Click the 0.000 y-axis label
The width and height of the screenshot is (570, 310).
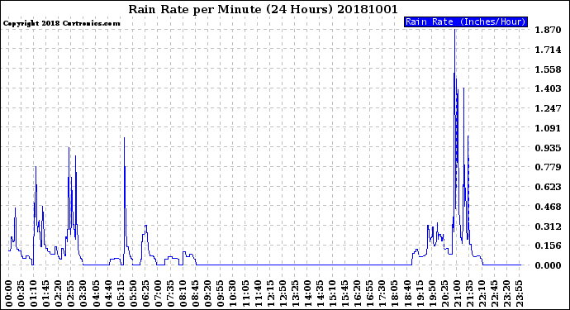(549, 265)
